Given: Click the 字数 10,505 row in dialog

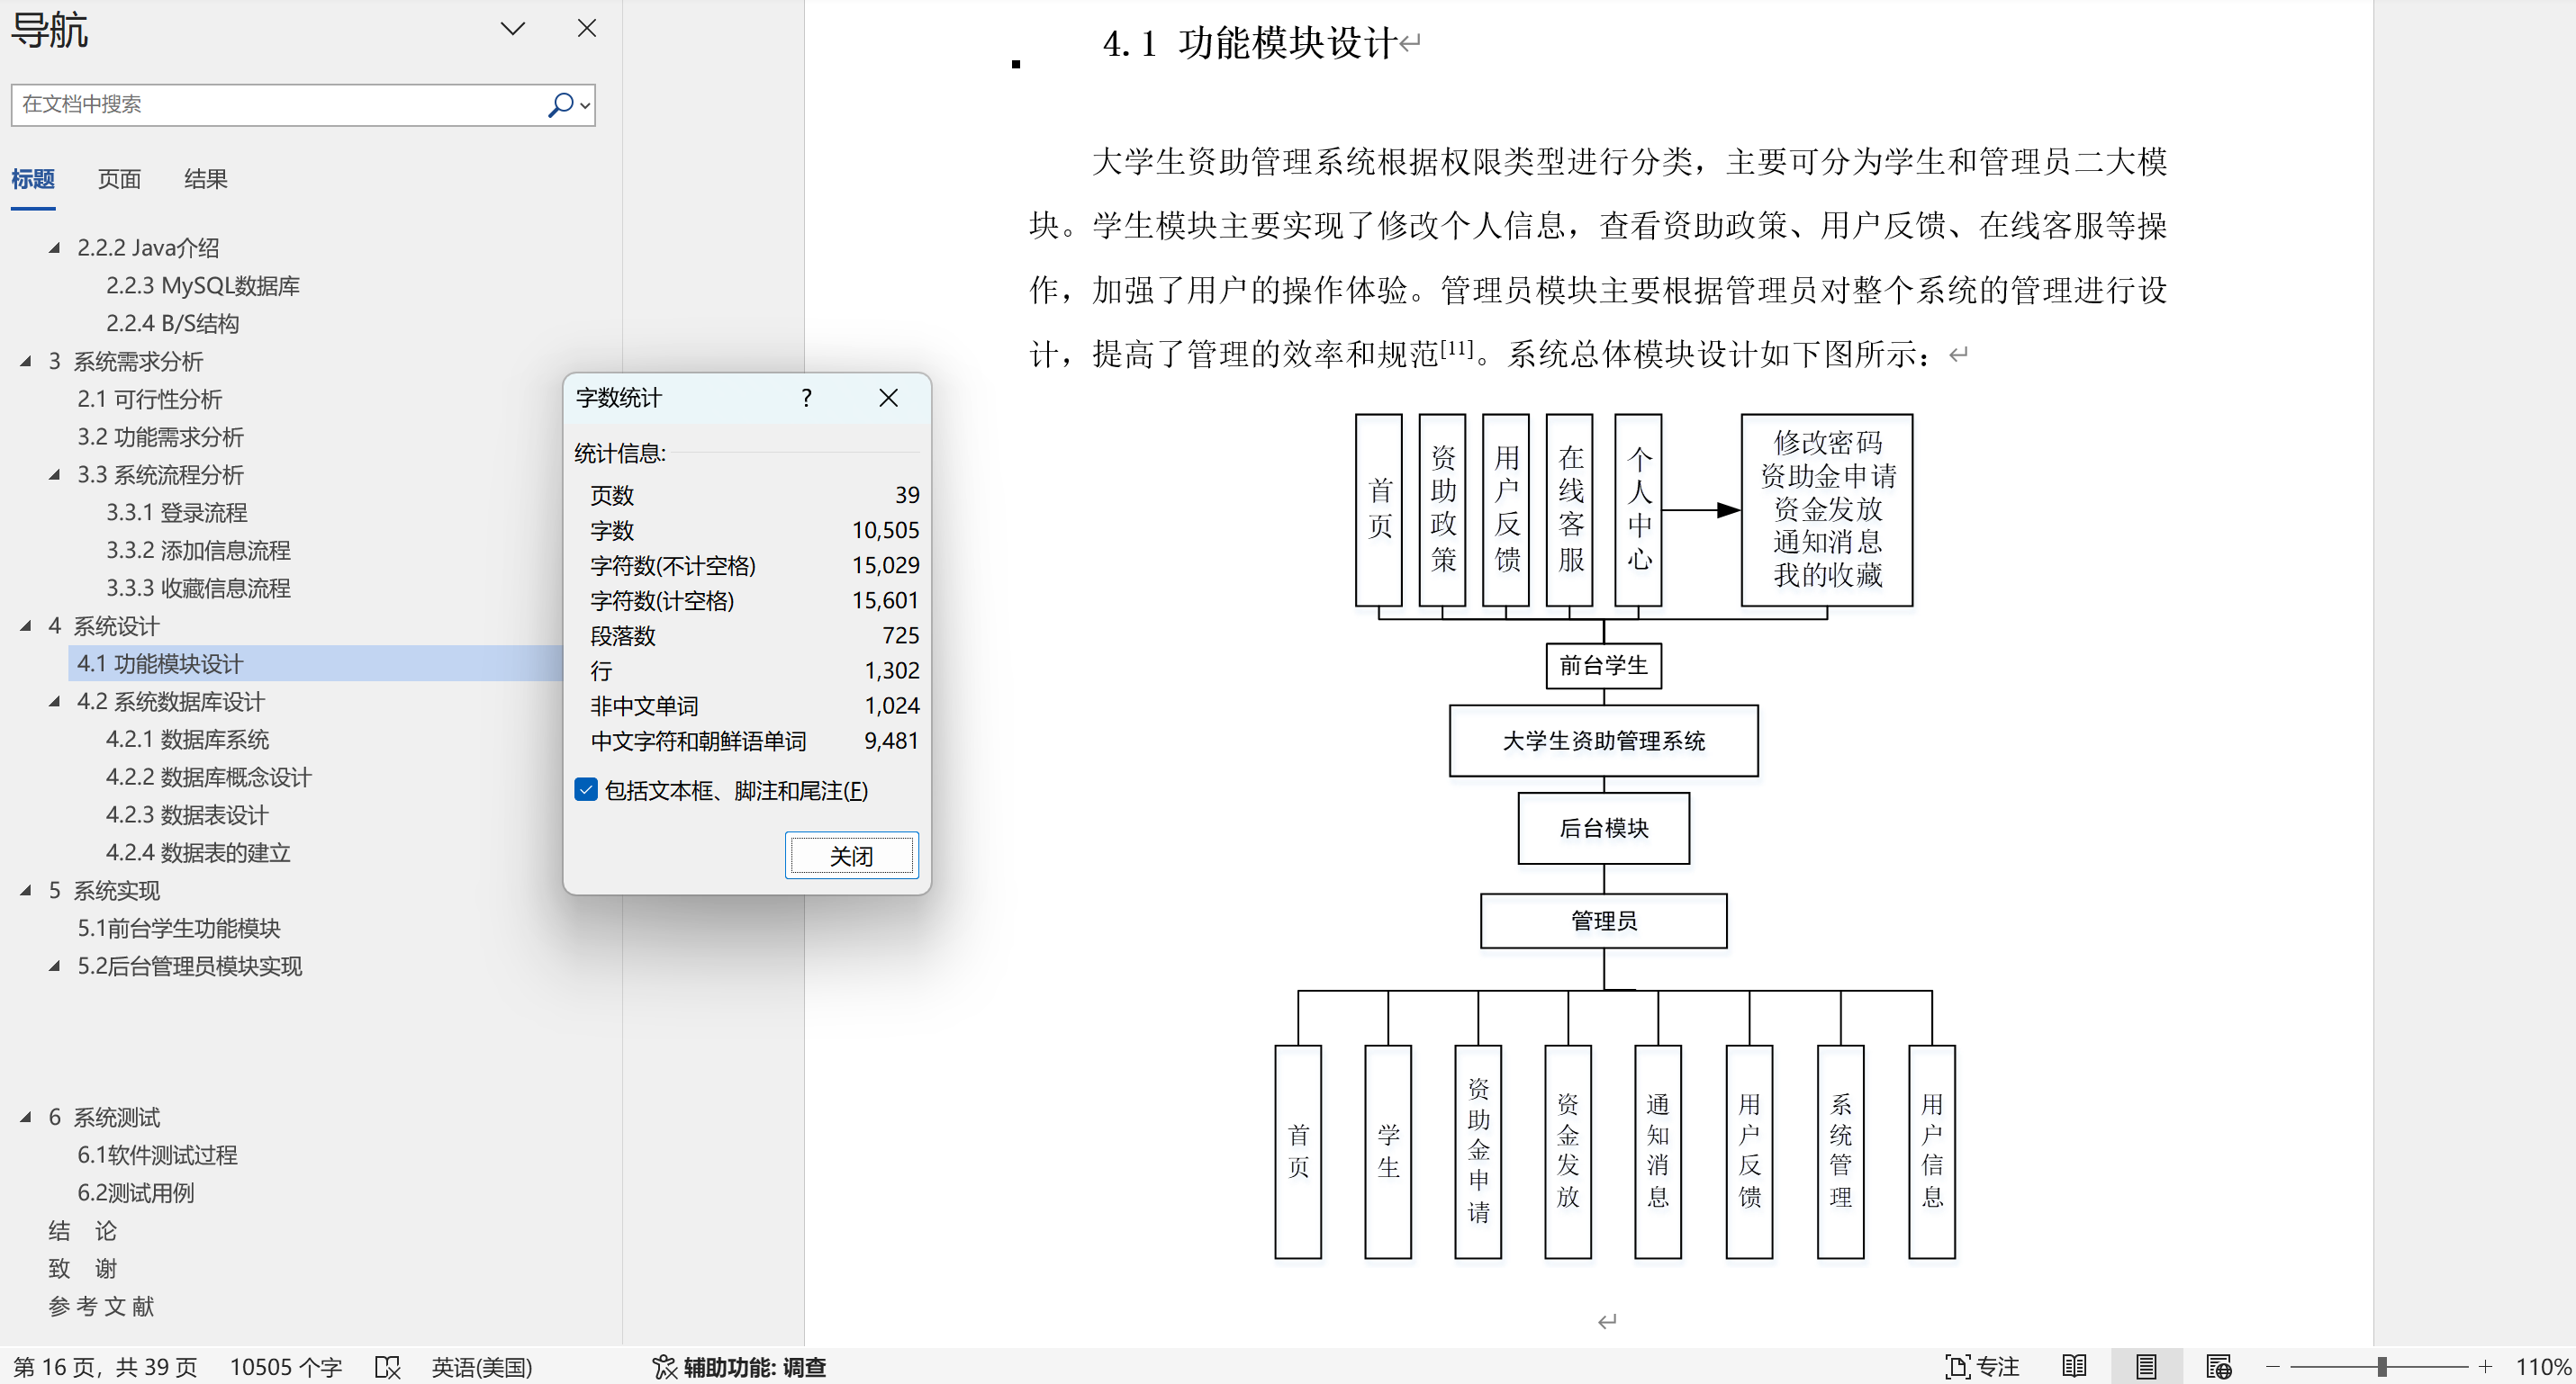Looking at the screenshot, I should (x=754, y=531).
